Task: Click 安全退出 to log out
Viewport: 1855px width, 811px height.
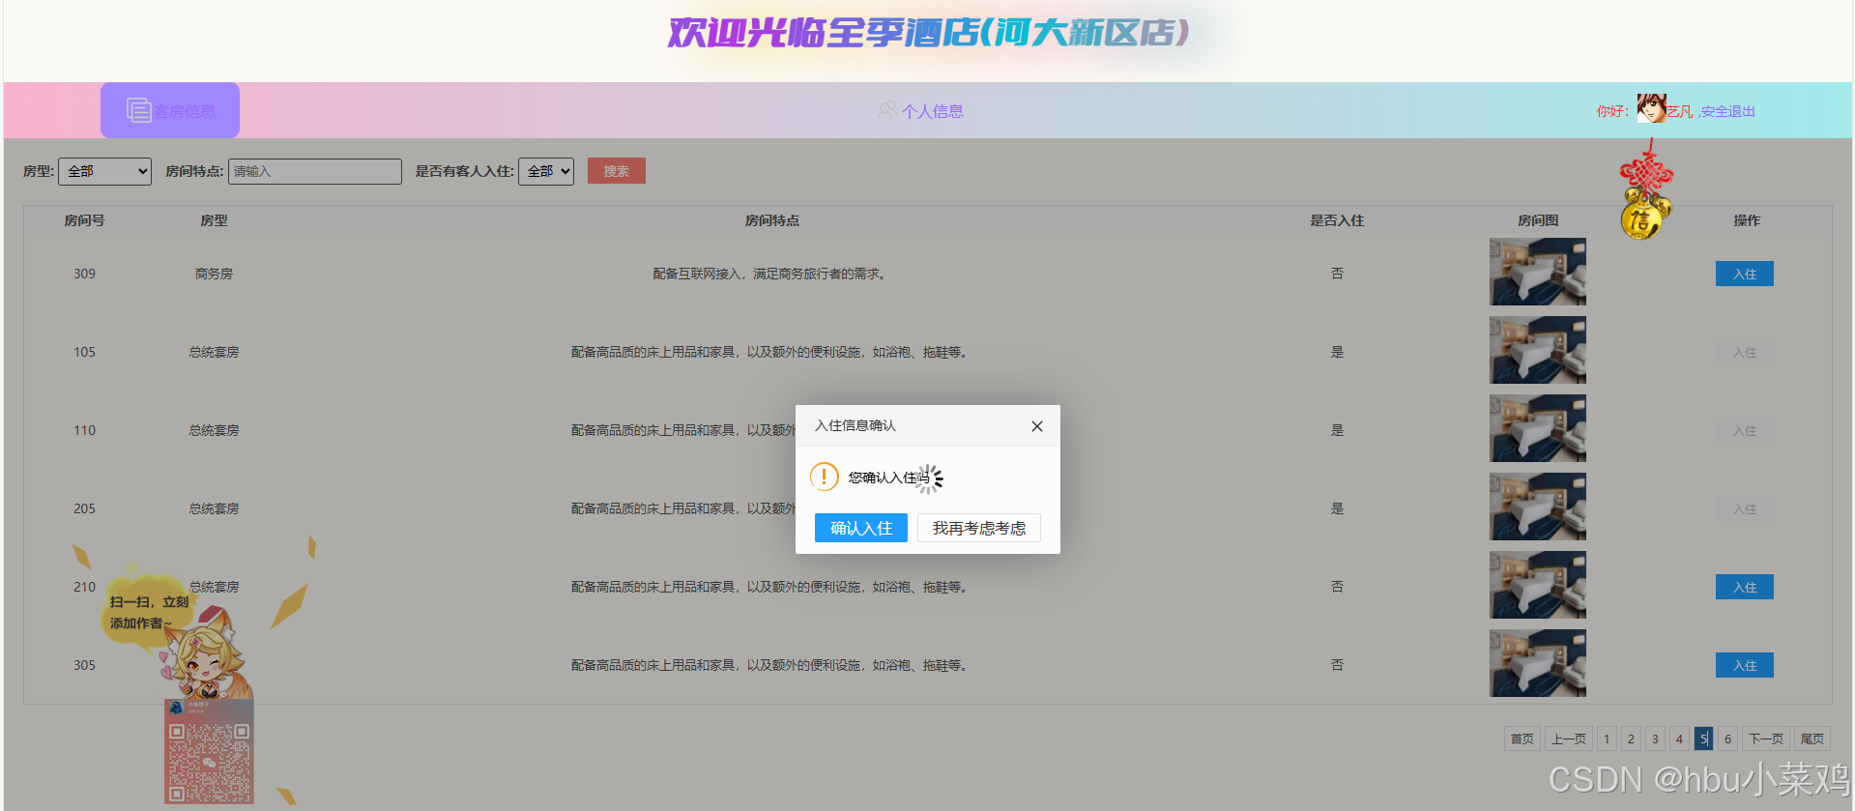Action: (x=1728, y=111)
